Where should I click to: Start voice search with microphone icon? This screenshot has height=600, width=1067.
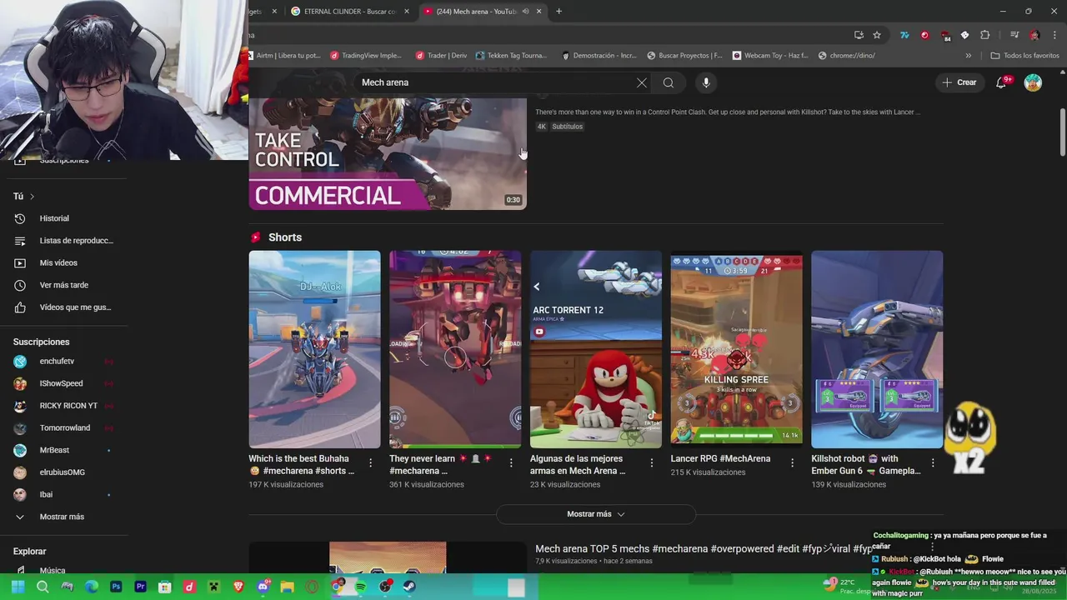[x=706, y=82]
